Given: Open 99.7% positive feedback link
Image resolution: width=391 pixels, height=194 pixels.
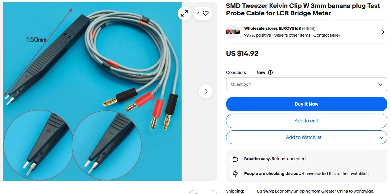Looking at the screenshot, I should [x=258, y=35].
